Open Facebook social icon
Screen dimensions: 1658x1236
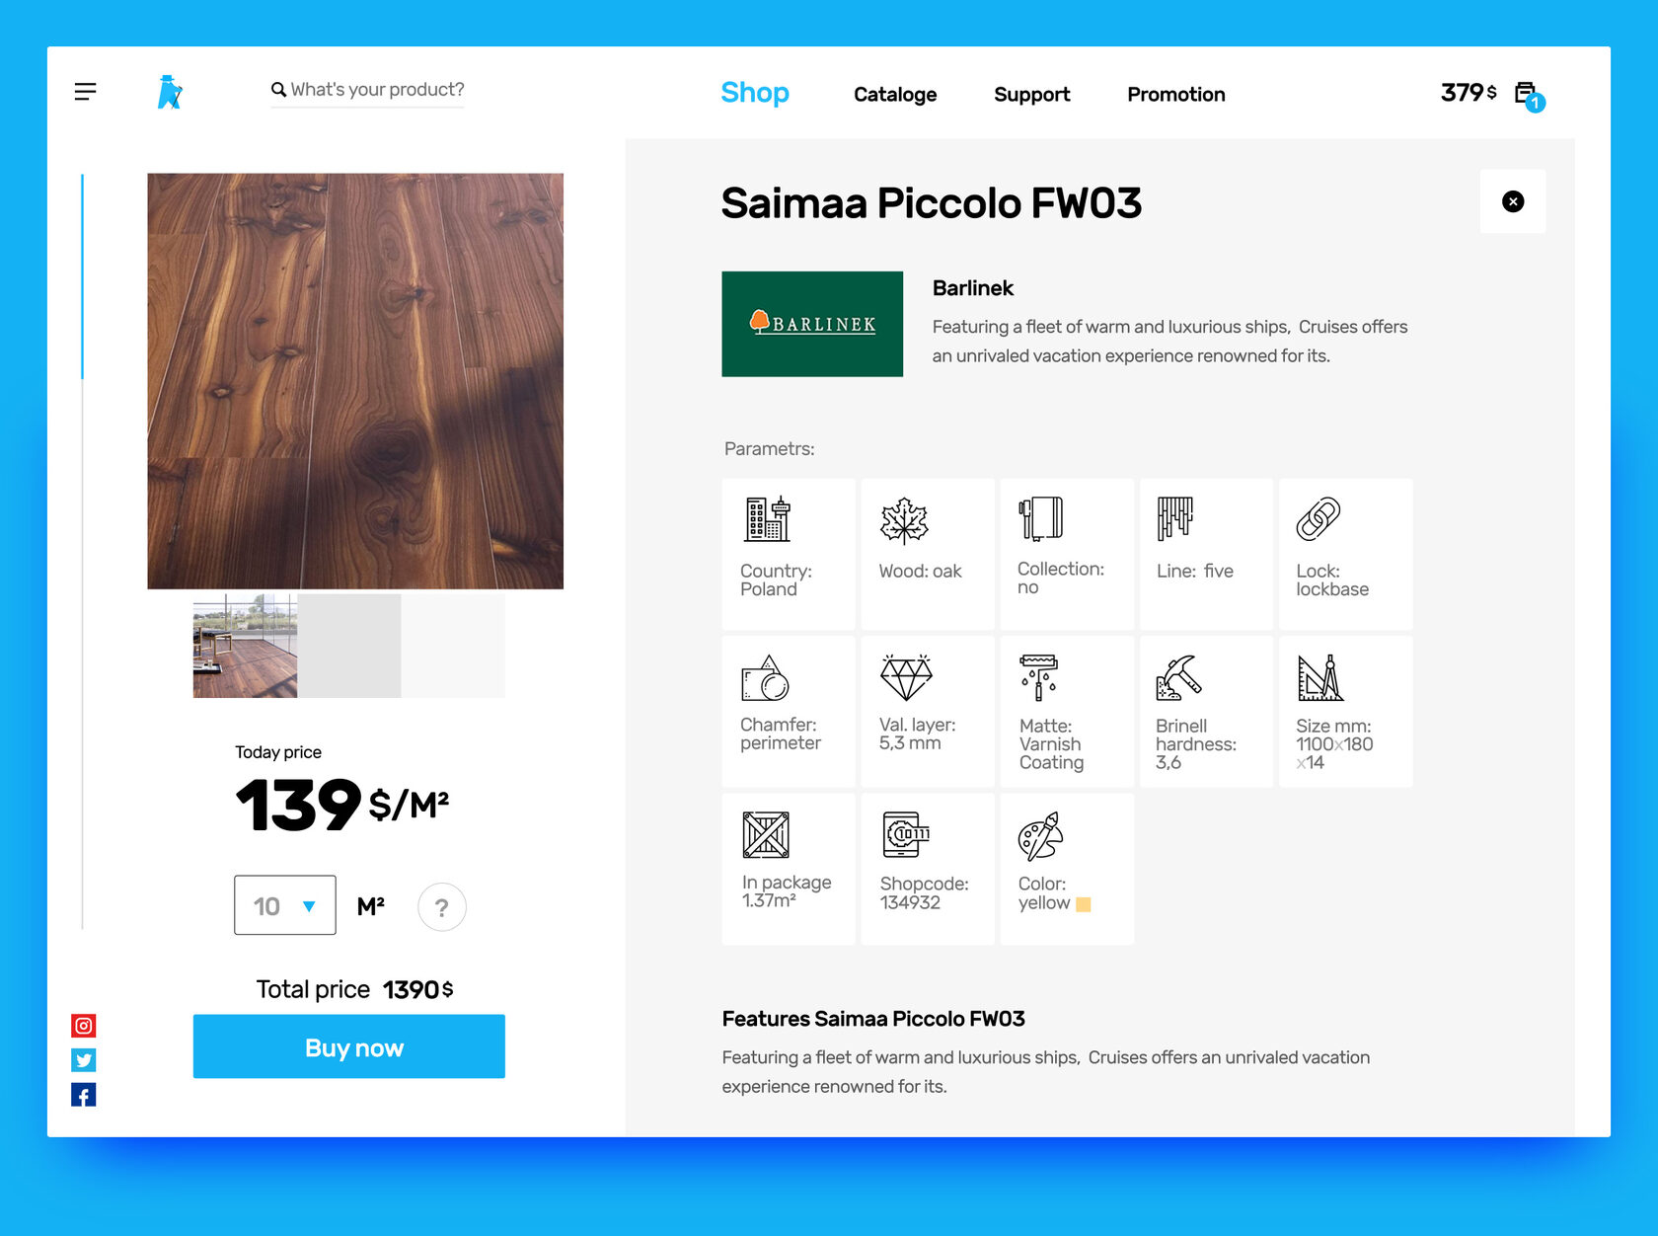click(84, 1095)
